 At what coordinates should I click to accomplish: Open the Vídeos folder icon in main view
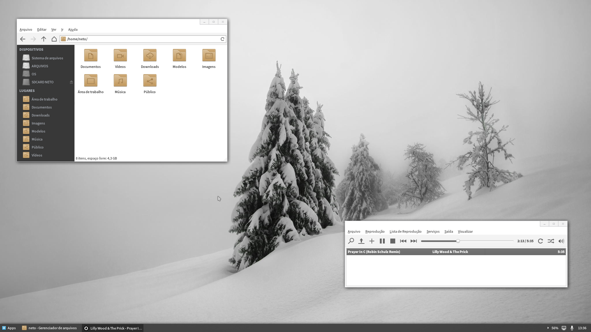tap(120, 55)
